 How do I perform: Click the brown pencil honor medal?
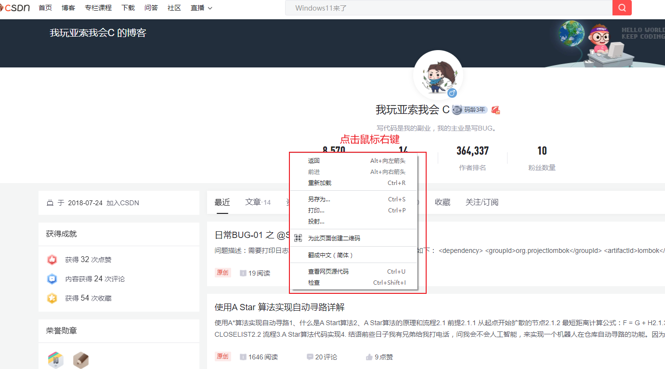point(81,360)
